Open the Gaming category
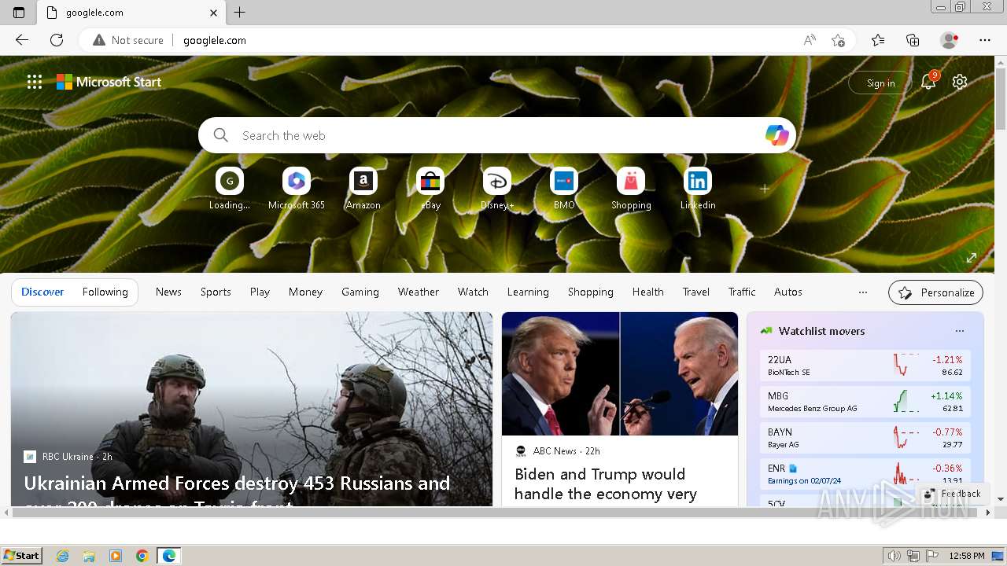 [360, 292]
